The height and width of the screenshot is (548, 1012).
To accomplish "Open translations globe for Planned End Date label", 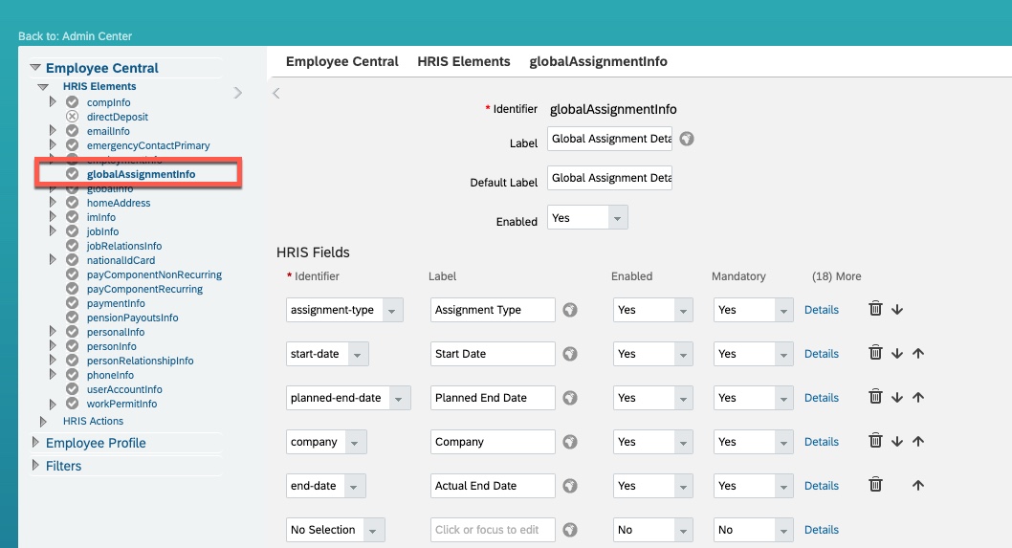I will coord(570,398).
